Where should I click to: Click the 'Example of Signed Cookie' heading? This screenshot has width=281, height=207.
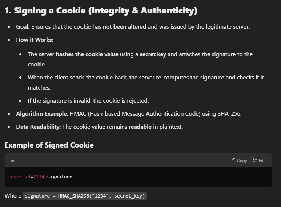tap(49, 145)
